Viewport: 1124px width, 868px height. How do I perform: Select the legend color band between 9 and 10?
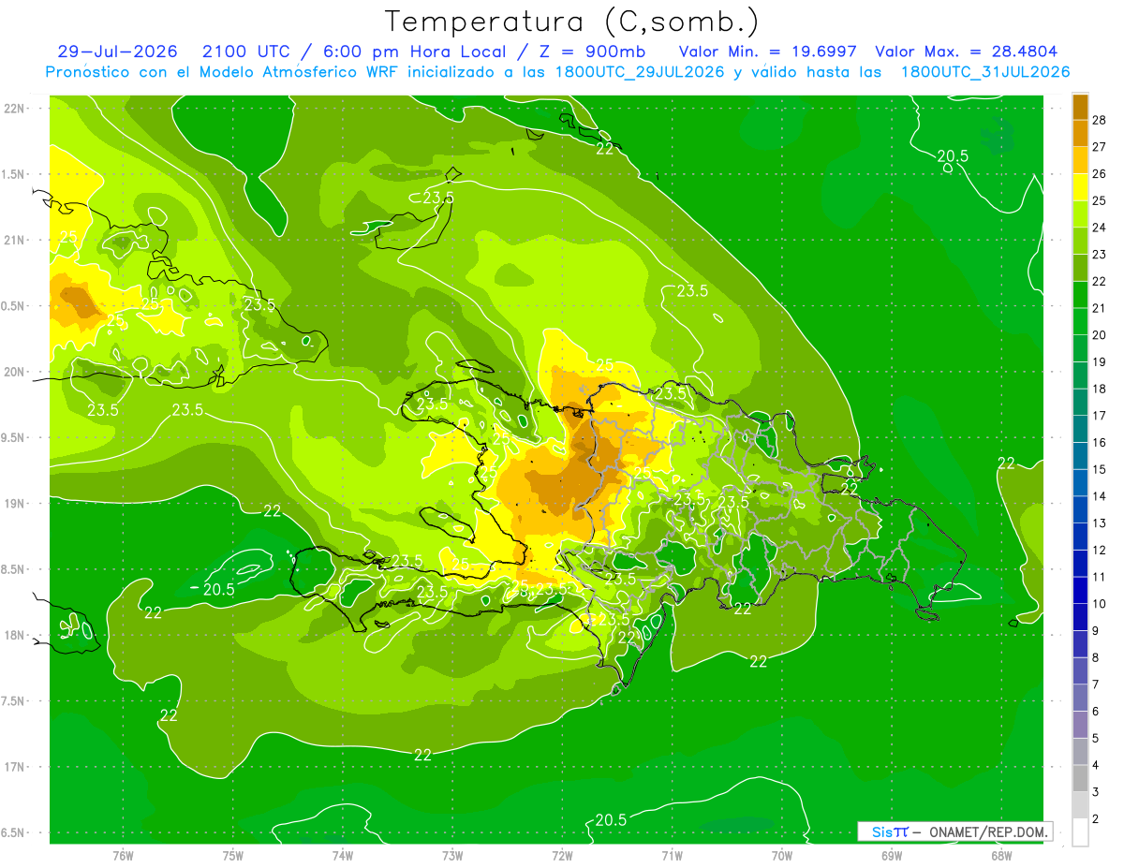(x=1080, y=617)
